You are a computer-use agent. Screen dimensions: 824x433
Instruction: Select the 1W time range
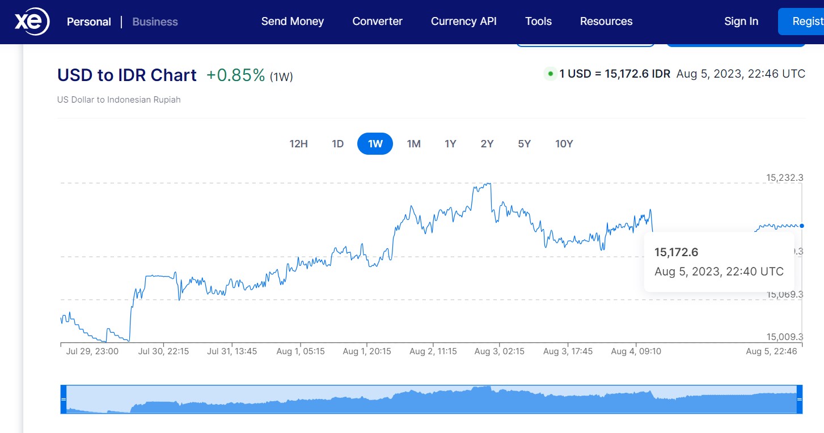pyautogui.click(x=375, y=144)
